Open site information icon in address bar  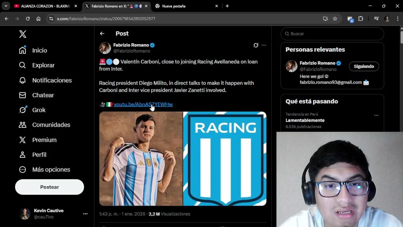pos(51,19)
